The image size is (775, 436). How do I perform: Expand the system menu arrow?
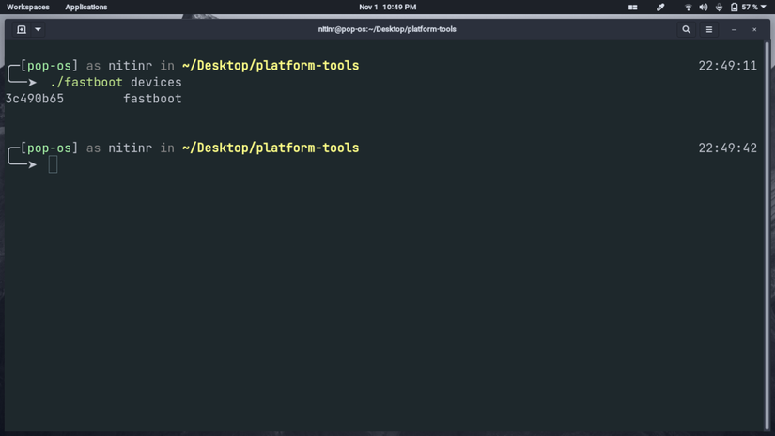tap(764, 7)
